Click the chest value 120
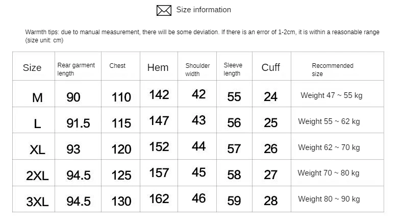Screen dimensions: 403x224 tap(121, 150)
